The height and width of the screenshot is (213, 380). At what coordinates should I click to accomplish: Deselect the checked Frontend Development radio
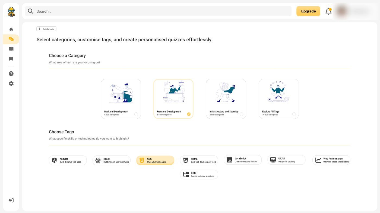(x=189, y=114)
